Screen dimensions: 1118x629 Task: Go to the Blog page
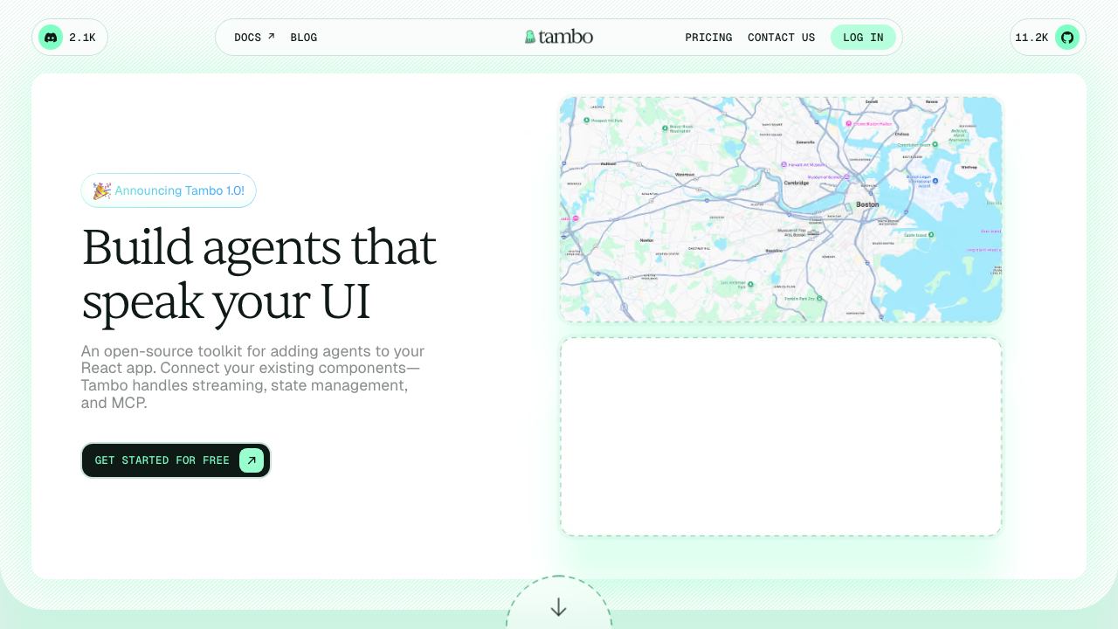tap(304, 38)
